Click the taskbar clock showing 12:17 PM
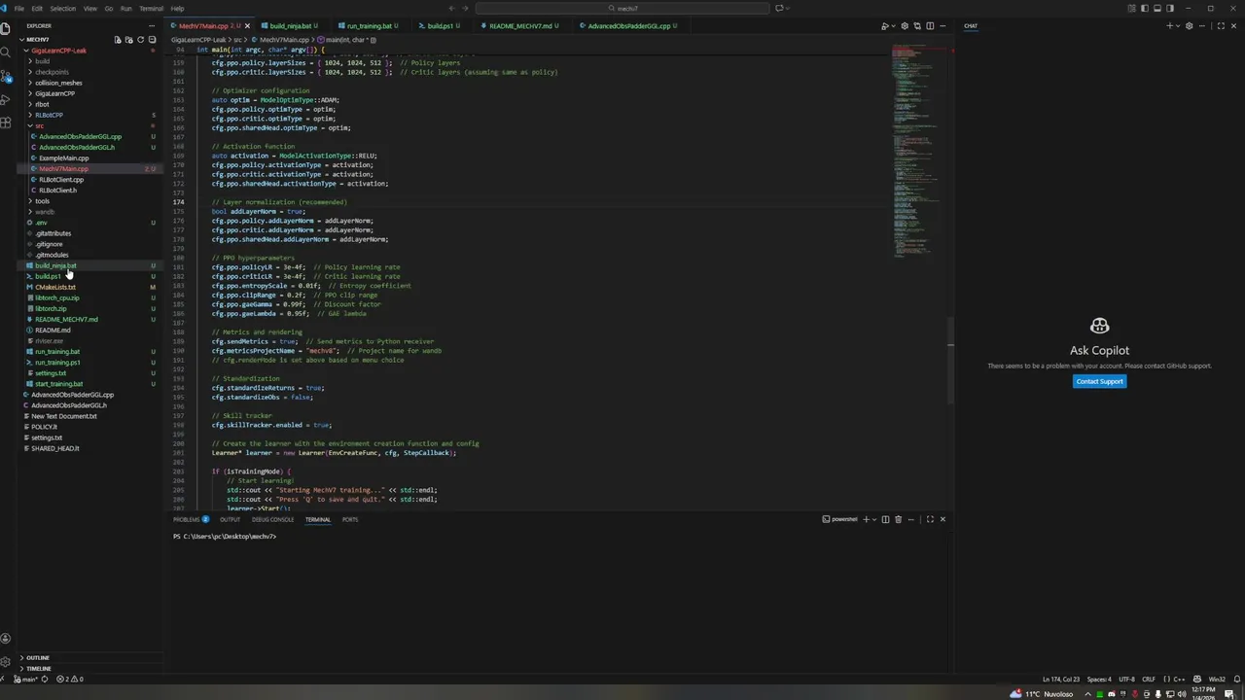Viewport: 1245px width, 700px height. coord(1202,693)
